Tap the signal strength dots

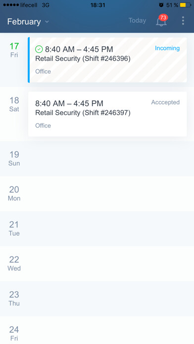11,5
